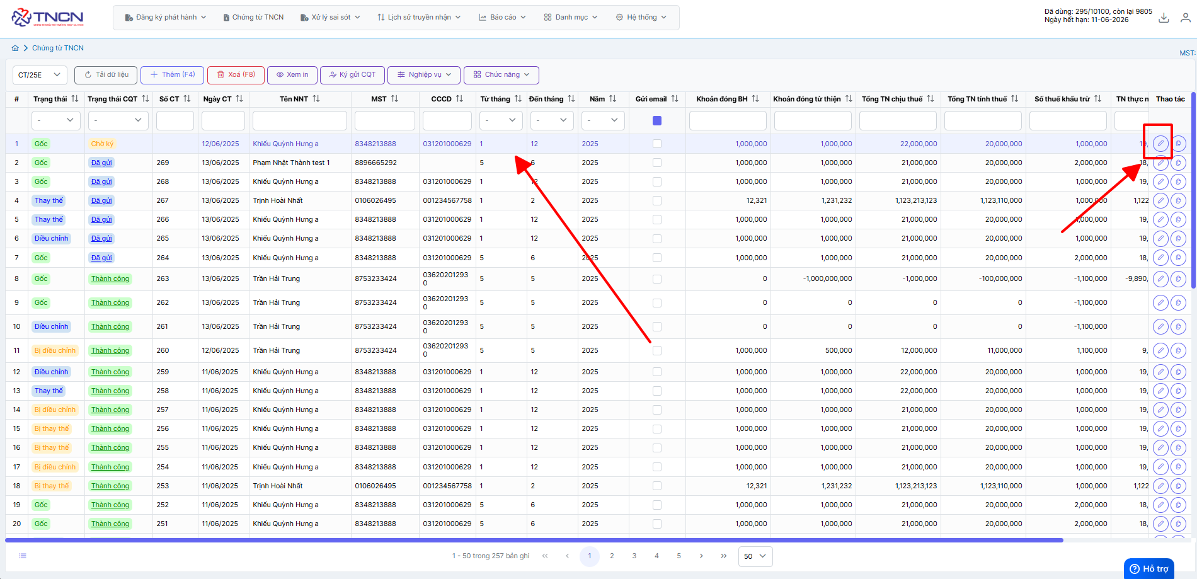The image size is (1197, 579).
Task: Sort by CCCD column
Action: pos(459,99)
